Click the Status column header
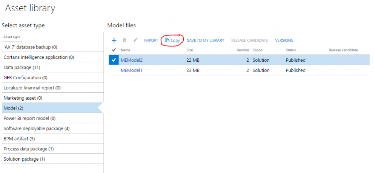This screenshot has width=374, height=173. pos(290,50)
